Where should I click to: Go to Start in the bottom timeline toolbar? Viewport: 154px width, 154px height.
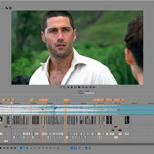point(4,148)
